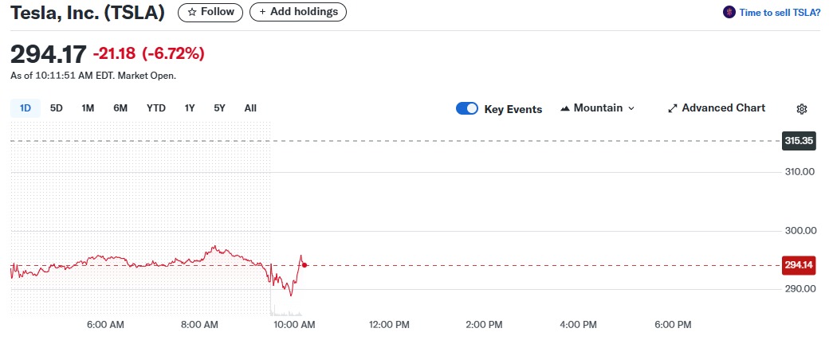Expand the Mountain chart type dropdown
The height and width of the screenshot is (340, 833).
tap(598, 108)
